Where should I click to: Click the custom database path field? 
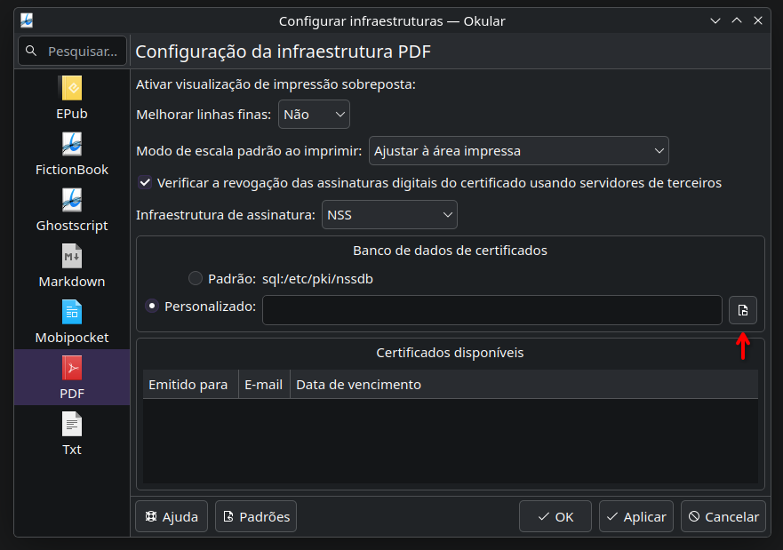(491, 310)
